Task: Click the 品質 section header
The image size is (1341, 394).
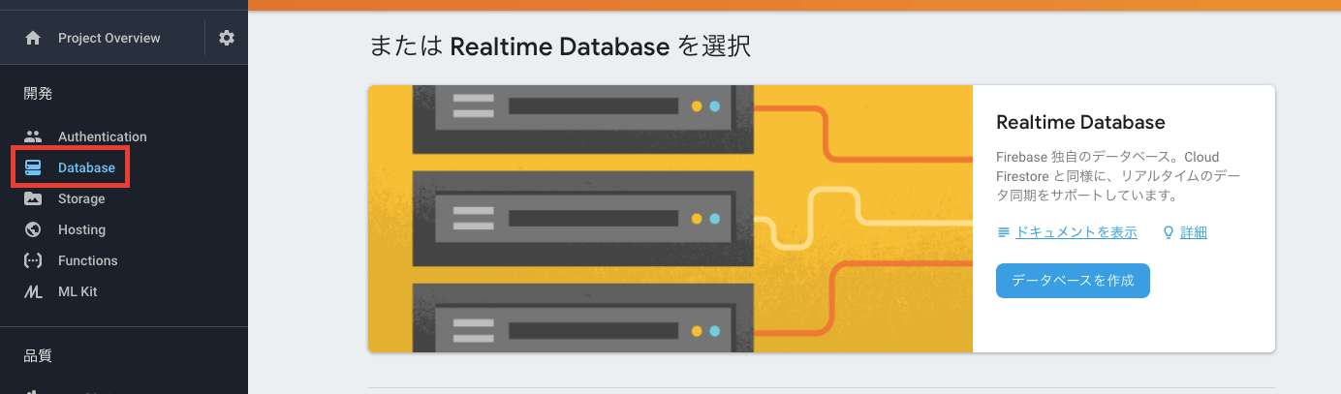Action: pyautogui.click(x=38, y=355)
